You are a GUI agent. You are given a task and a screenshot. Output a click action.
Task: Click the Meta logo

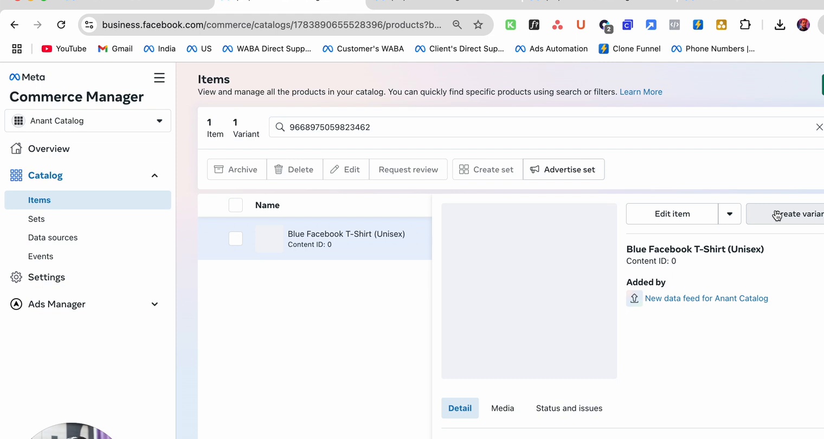tap(27, 77)
